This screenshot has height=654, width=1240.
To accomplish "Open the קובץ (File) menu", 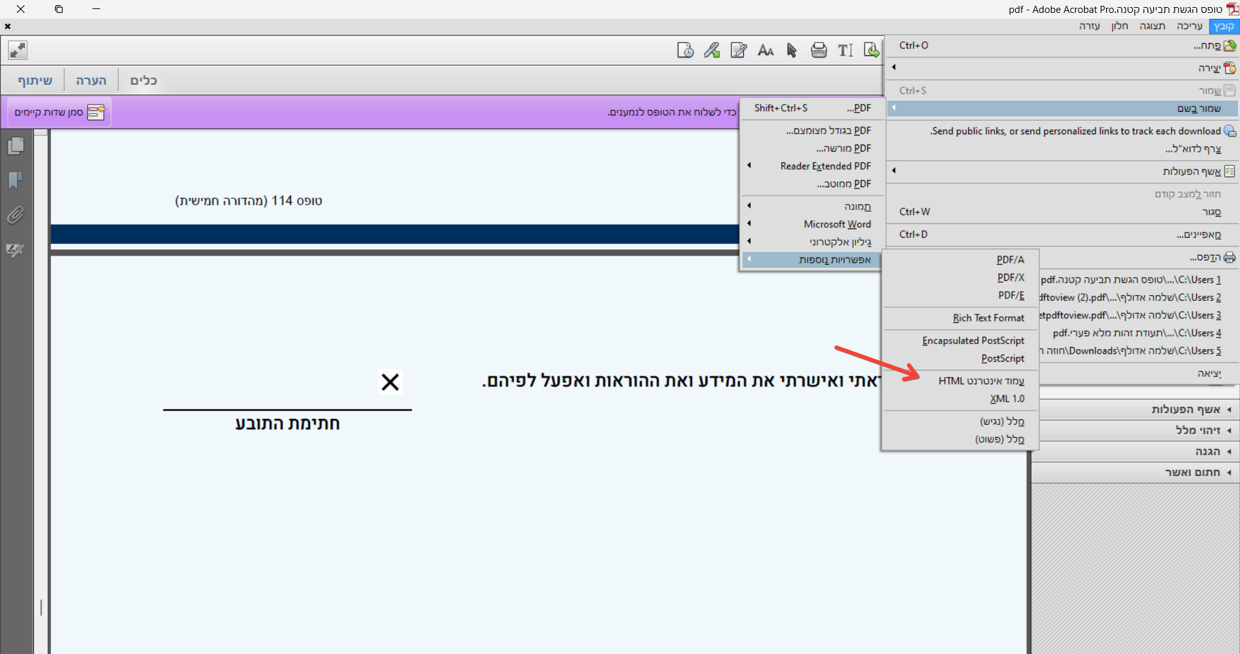I will pyautogui.click(x=1224, y=26).
